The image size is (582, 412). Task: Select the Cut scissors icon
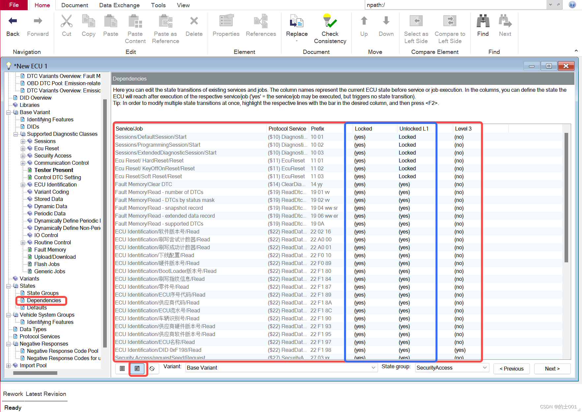point(67,21)
